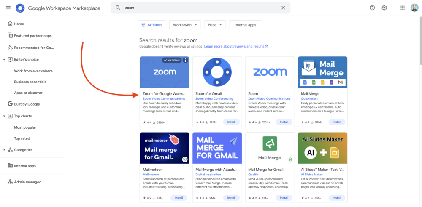The width and height of the screenshot is (422, 207).
Task: Click Mailmeteor card thumbnail
Action: 165,148
